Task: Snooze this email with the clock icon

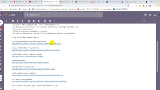Action: click(x=34, y=21)
